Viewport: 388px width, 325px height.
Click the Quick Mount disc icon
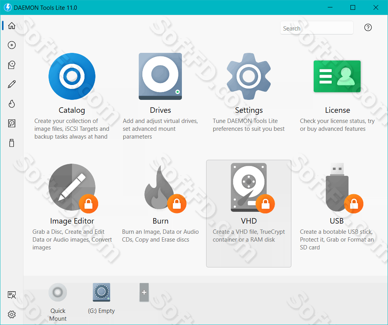(x=57, y=292)
